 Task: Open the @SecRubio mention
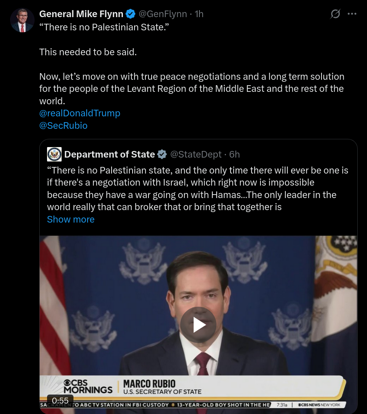63,126
